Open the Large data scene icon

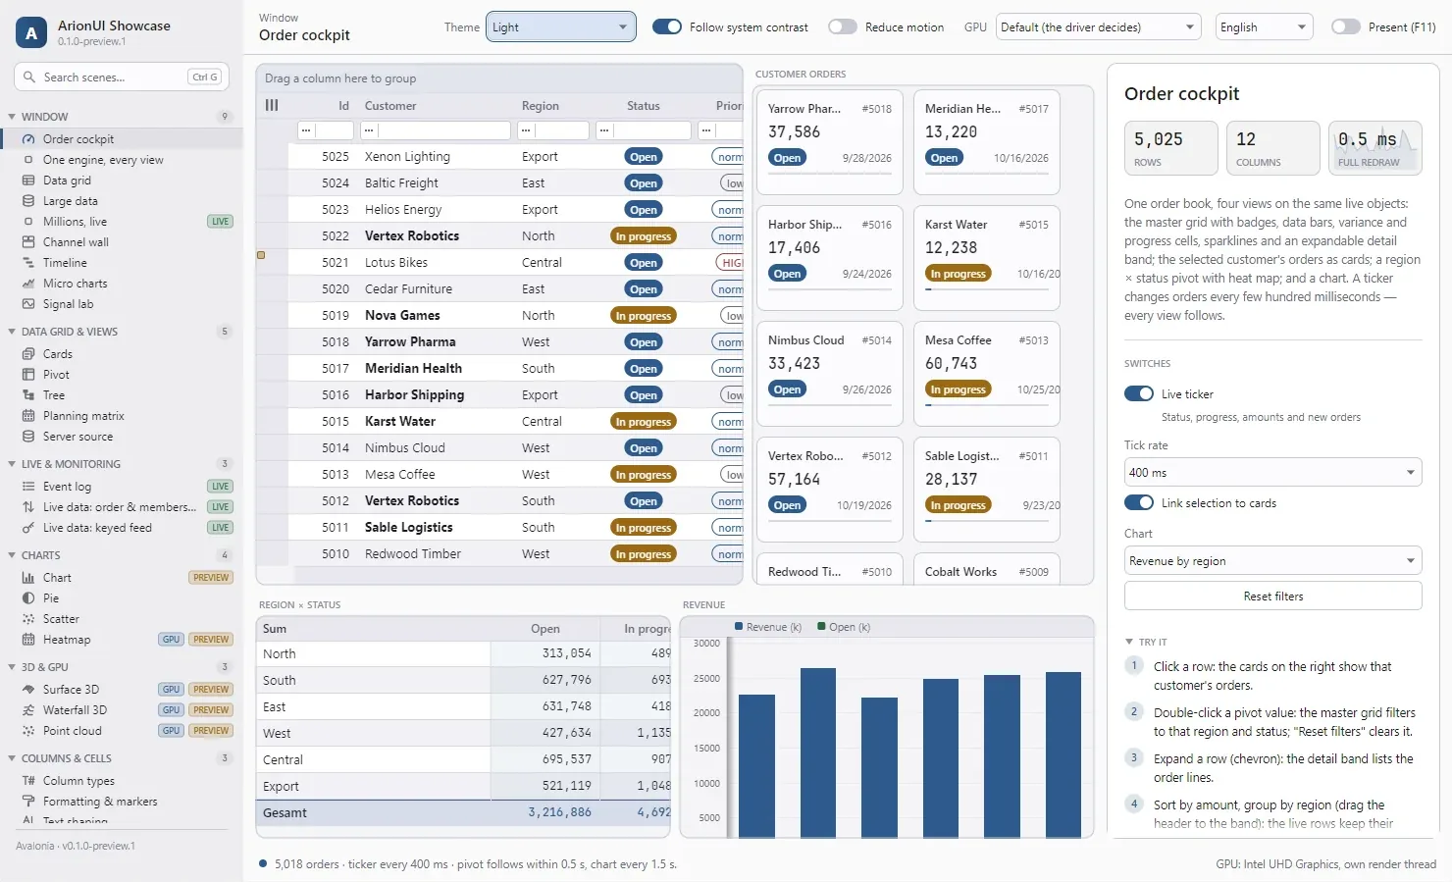(28, 201)
